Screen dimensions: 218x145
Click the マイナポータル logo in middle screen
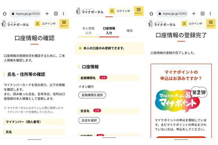point(90,11)
